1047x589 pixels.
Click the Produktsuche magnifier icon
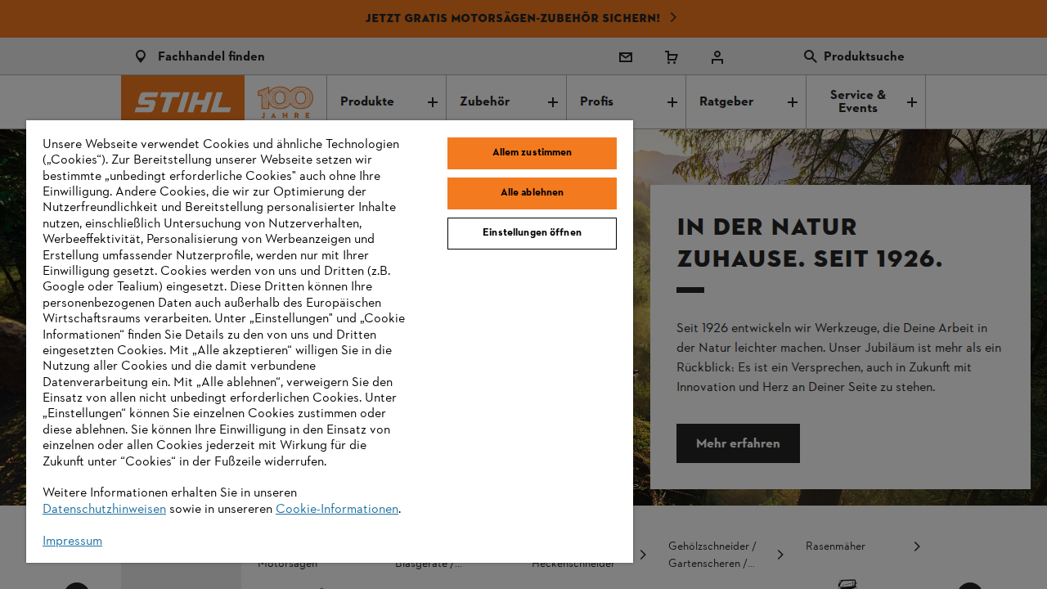pos(809,56)
